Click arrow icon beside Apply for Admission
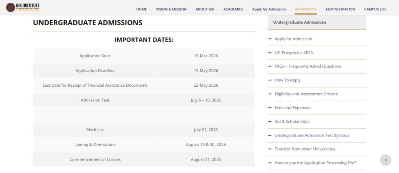 [270, 39]
